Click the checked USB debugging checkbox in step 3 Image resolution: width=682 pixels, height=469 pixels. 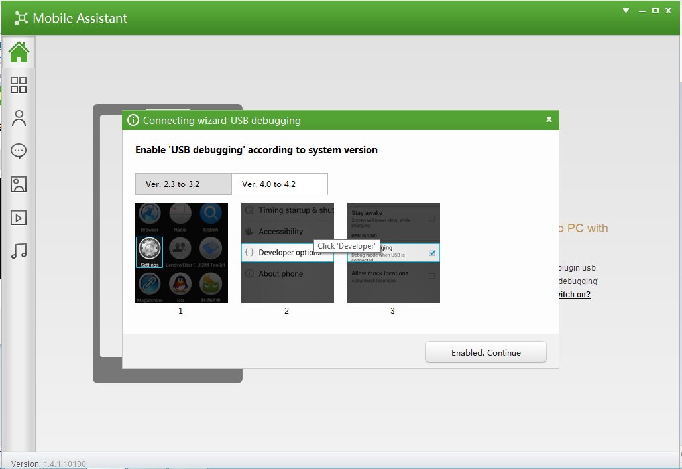(x=432, y=253)
